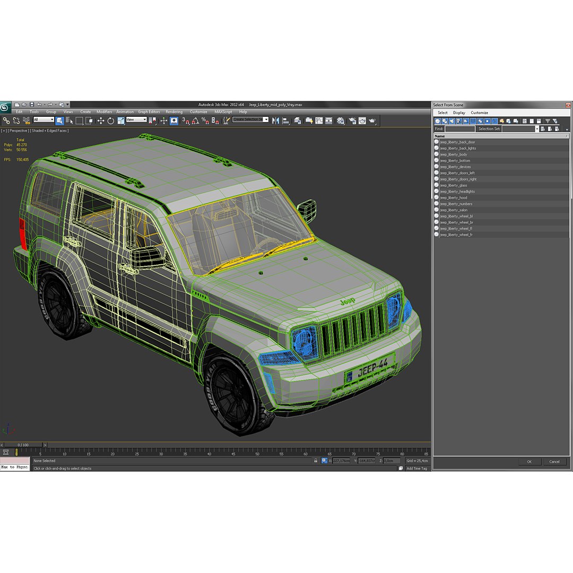573x573 pixels.
Task: Click the Select All icon in dialog toolbar
Action: 525,121
